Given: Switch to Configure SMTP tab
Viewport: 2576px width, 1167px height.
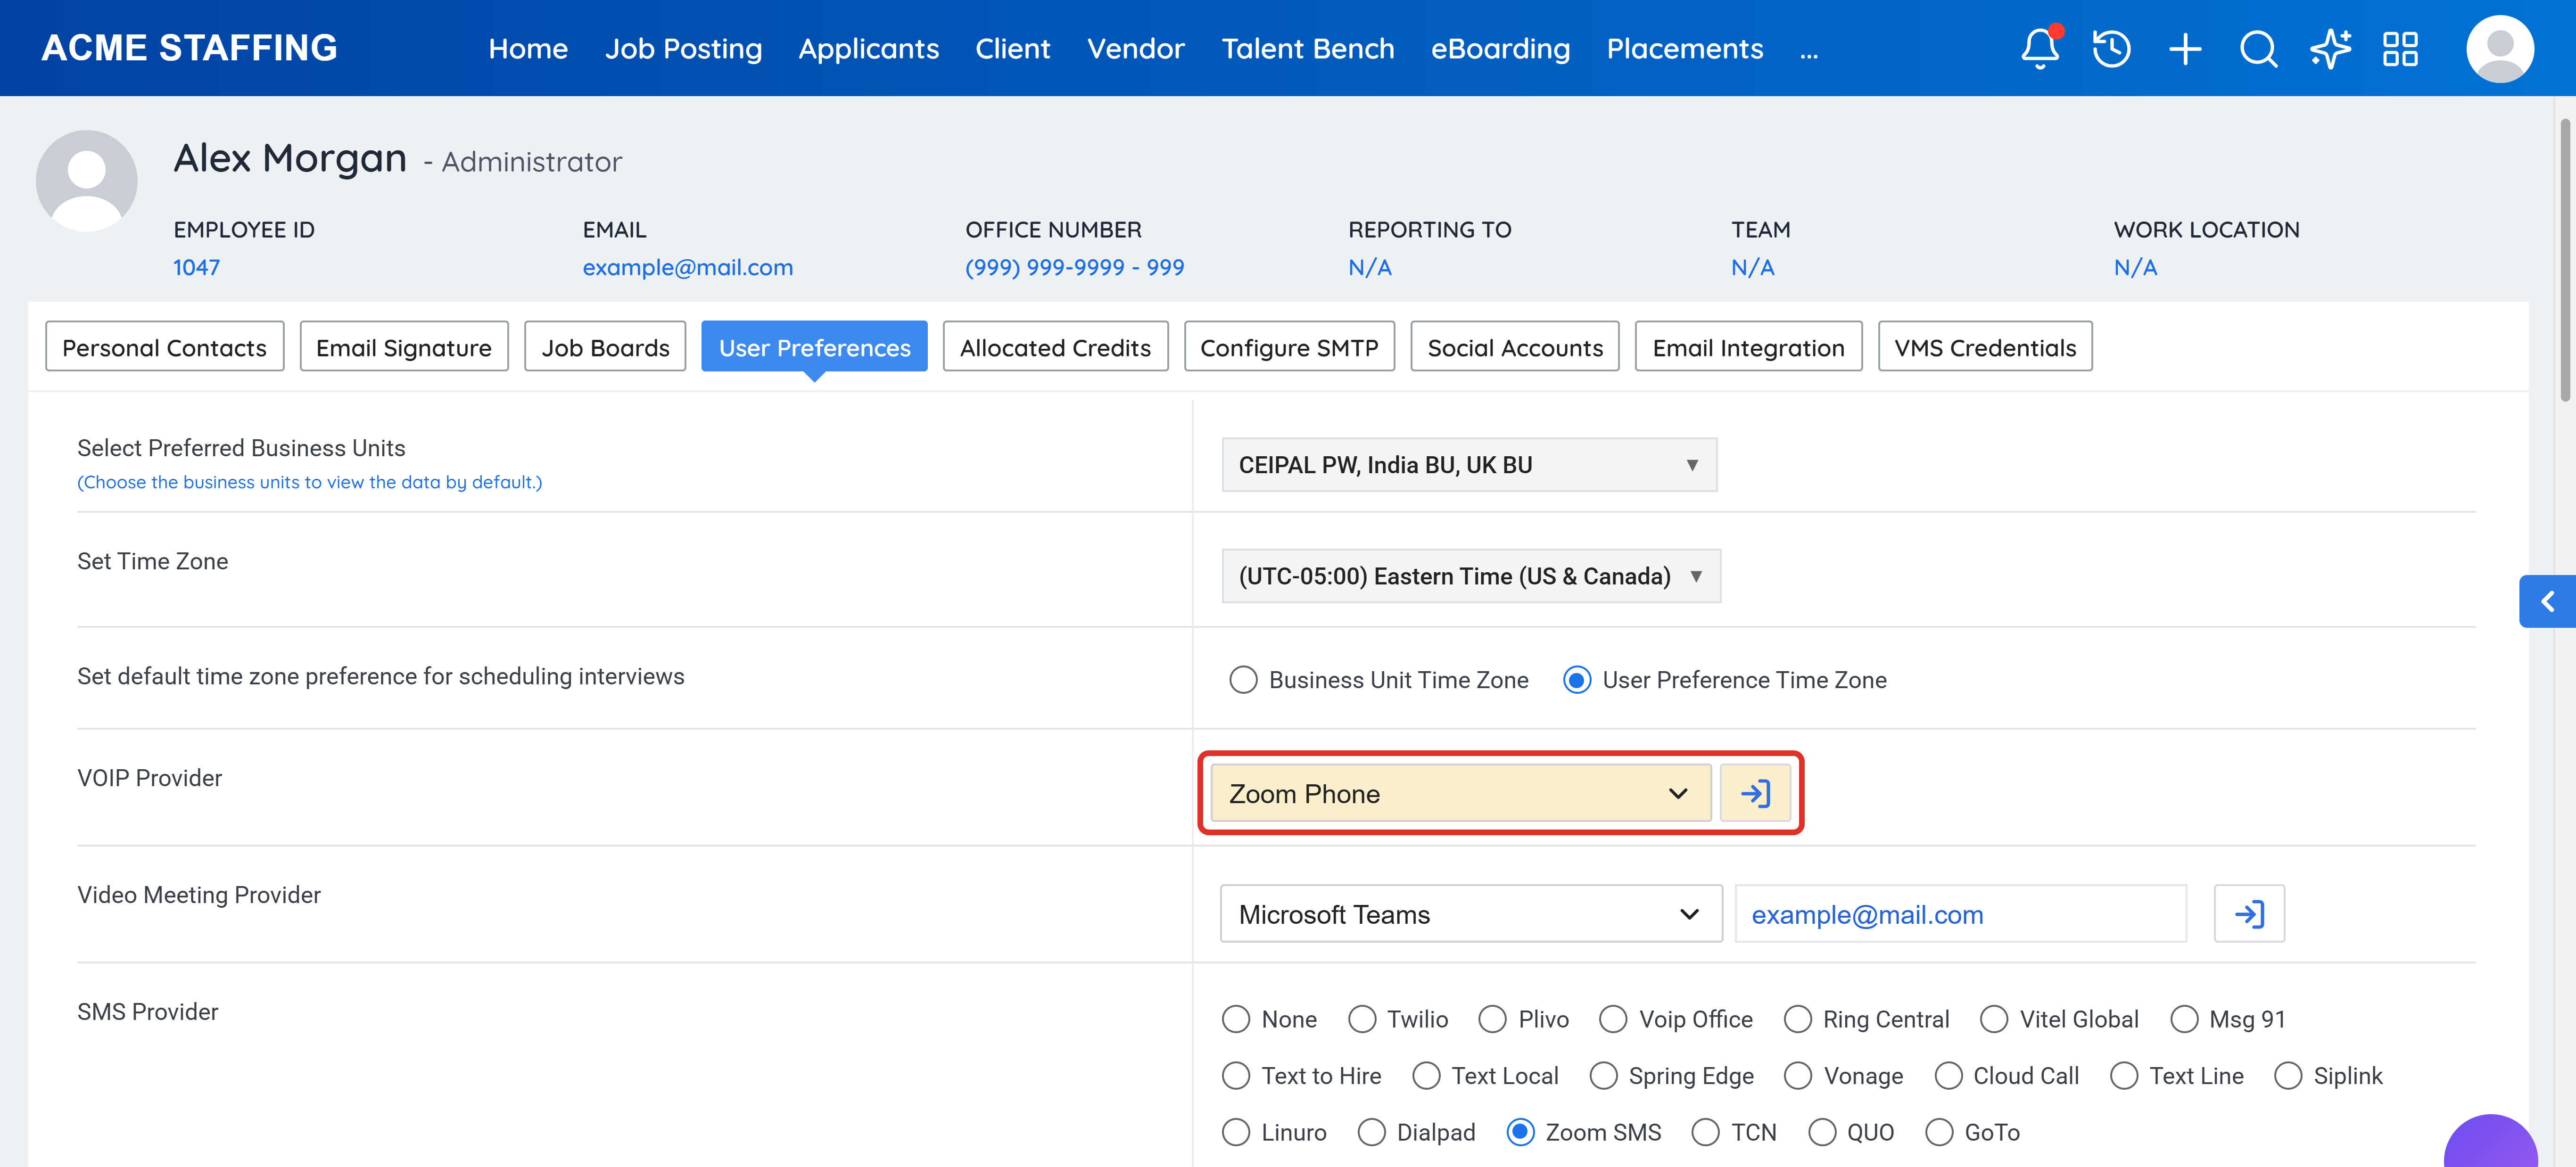Looking at the screenshot, I should 1289,347.
